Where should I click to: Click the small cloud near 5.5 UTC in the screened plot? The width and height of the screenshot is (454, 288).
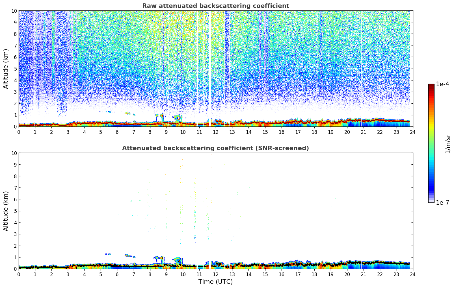108,254
